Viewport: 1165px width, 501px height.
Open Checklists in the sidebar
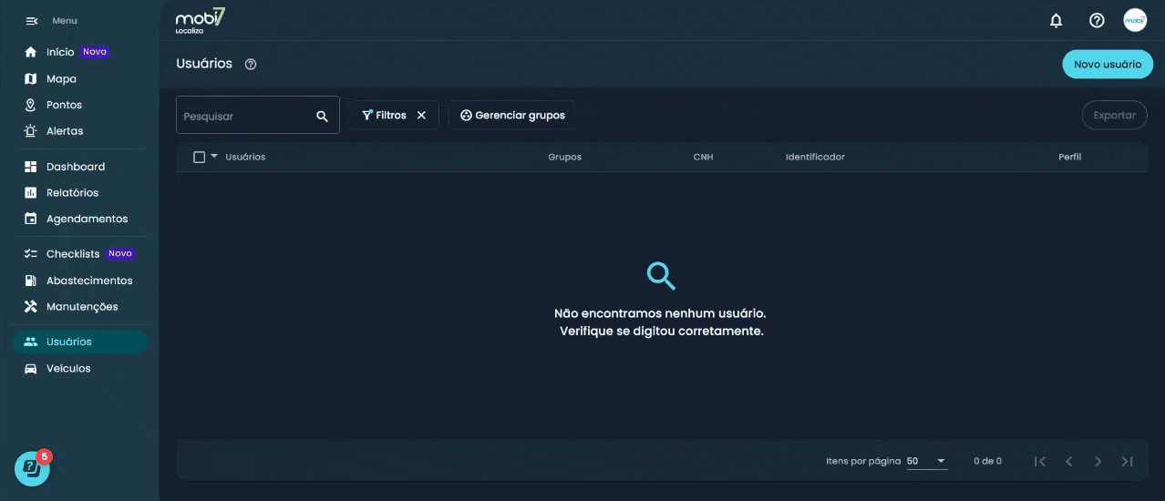pyautogui.click(x=73, y=254)
